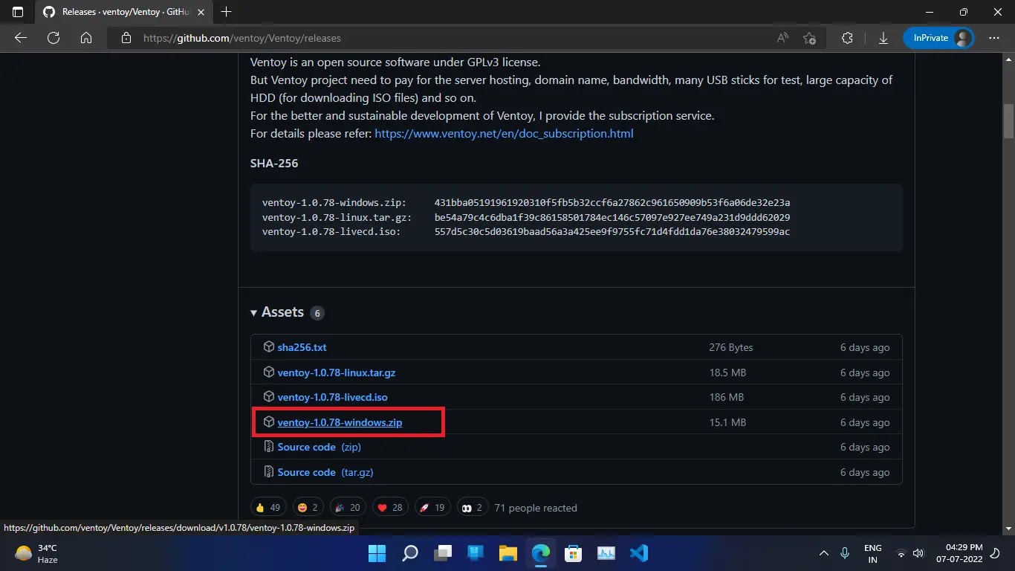This screenshot has height=571, width=1015.
Task: Click the Assets count badge 6
Action: click(317, 313)
